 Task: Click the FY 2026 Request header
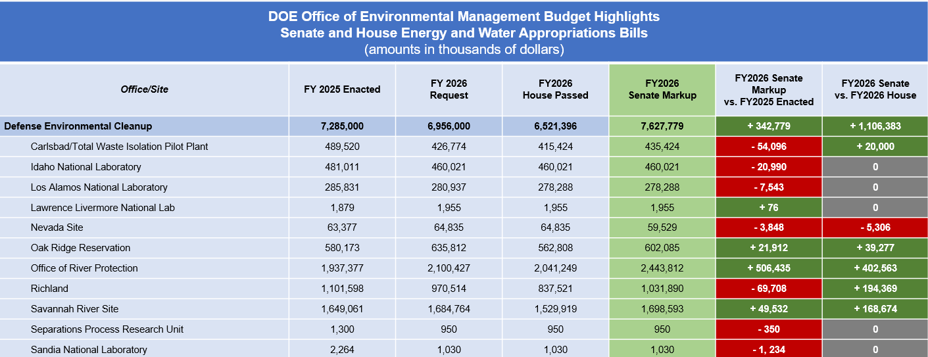[449, 89]
